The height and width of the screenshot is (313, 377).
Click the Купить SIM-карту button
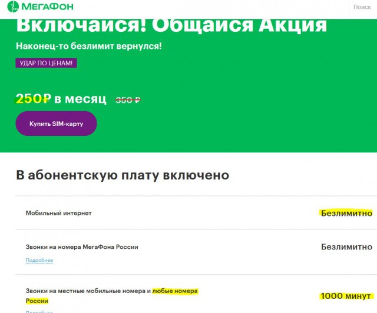click(x=57, y=124)
